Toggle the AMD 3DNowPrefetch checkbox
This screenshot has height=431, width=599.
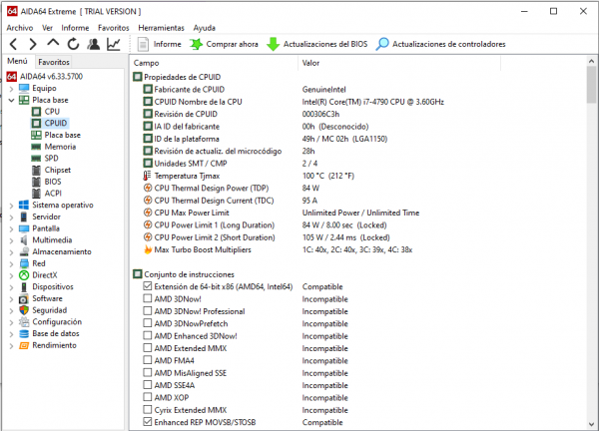pyautogui.click(x=148, y=323)
